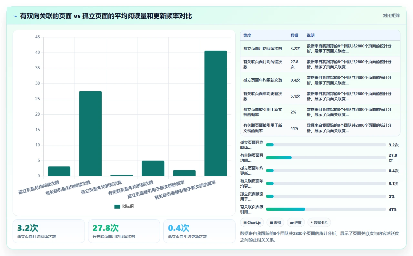The width and height of the screenshot is (413, 256).
Task: Select the table row 孤立页面年均更新次数
Action: [320, 80]
